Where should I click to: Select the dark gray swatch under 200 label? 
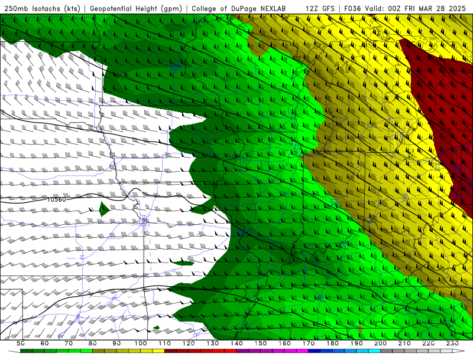click(387, 351)
